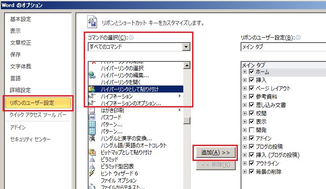Expand the ページ レイアウト tree node

(x=244, y=88)
